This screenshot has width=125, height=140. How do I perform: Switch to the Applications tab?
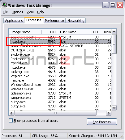14,21
